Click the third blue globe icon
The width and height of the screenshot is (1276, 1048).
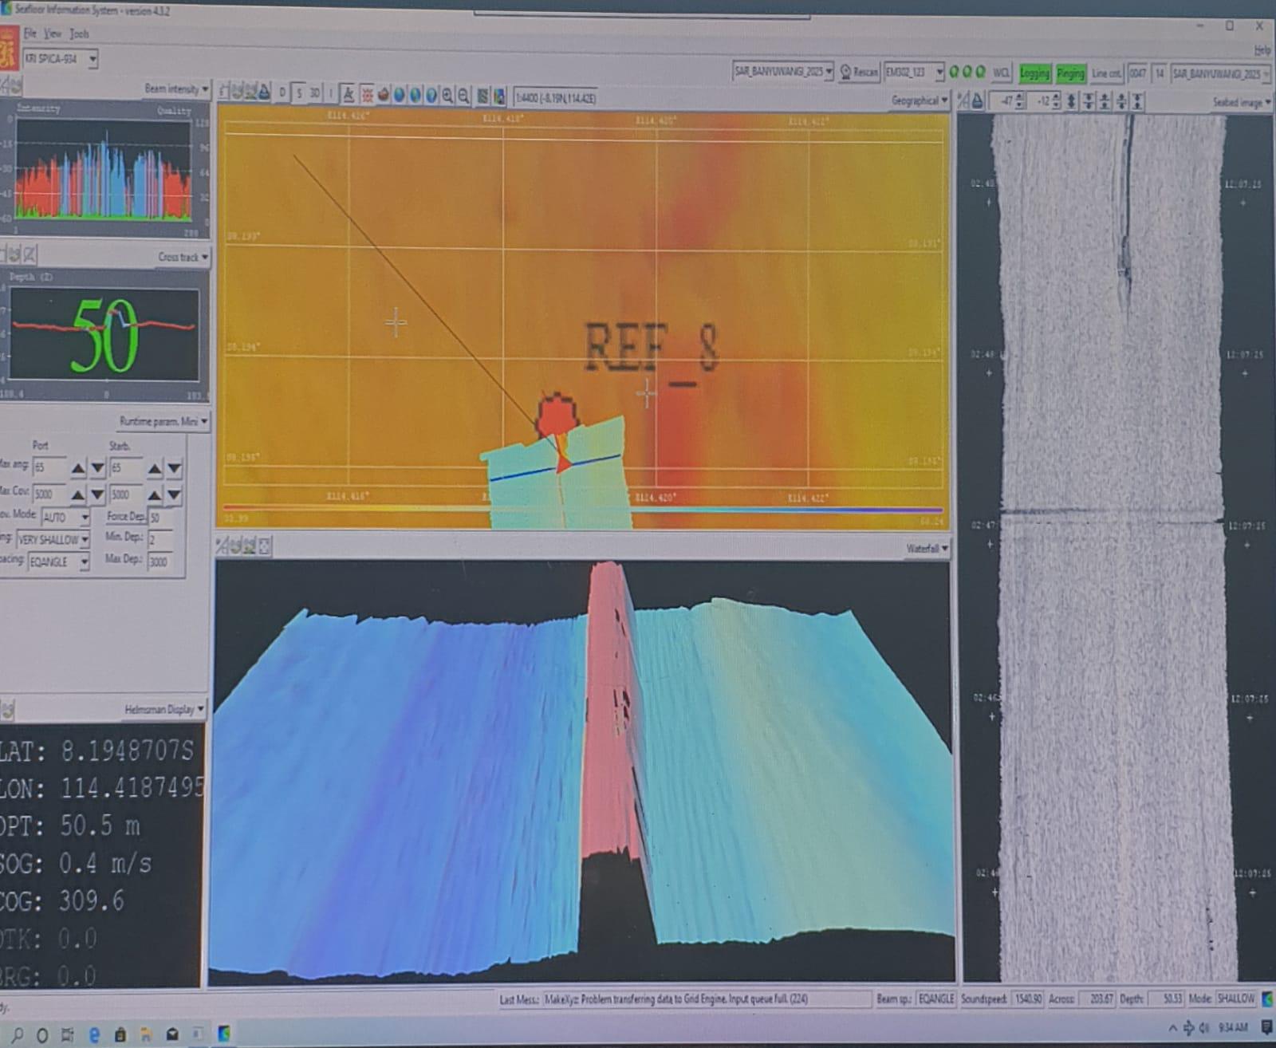tap(431, 95)
